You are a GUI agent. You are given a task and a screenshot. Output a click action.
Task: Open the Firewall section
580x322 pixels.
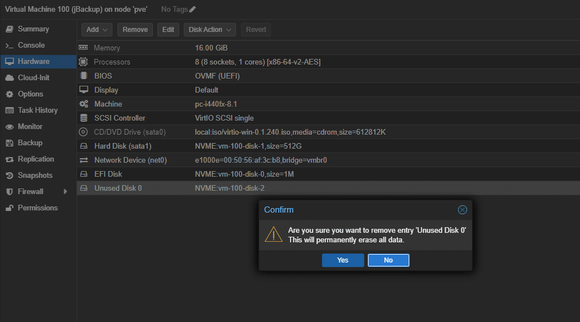pos(38,191)
